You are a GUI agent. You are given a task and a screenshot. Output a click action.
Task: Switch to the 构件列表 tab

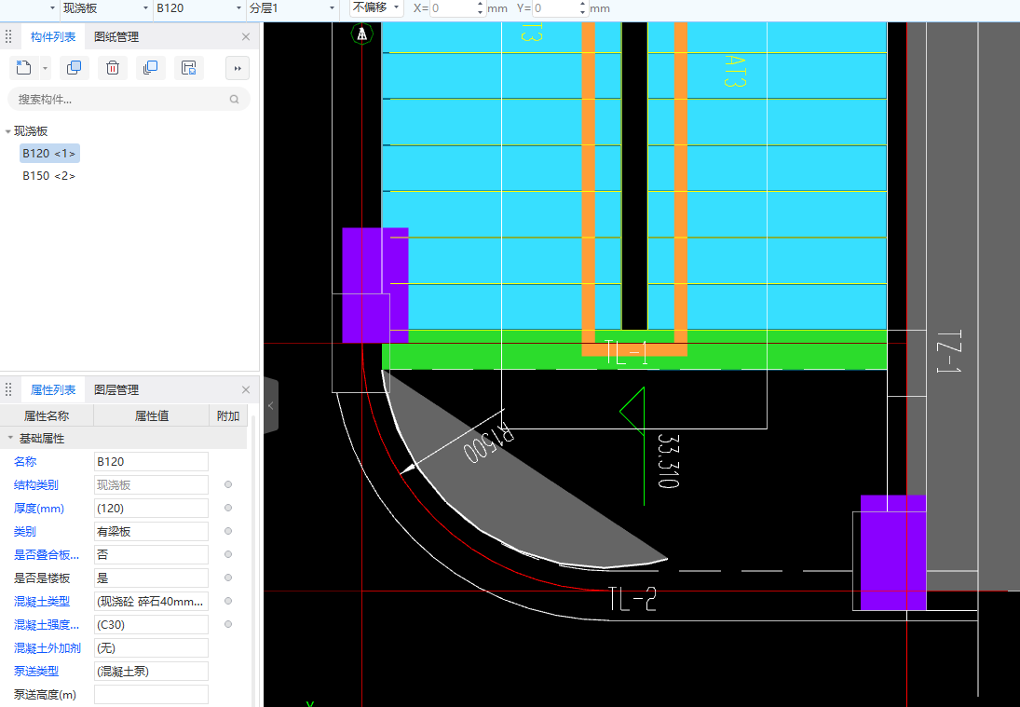(53, 37)
